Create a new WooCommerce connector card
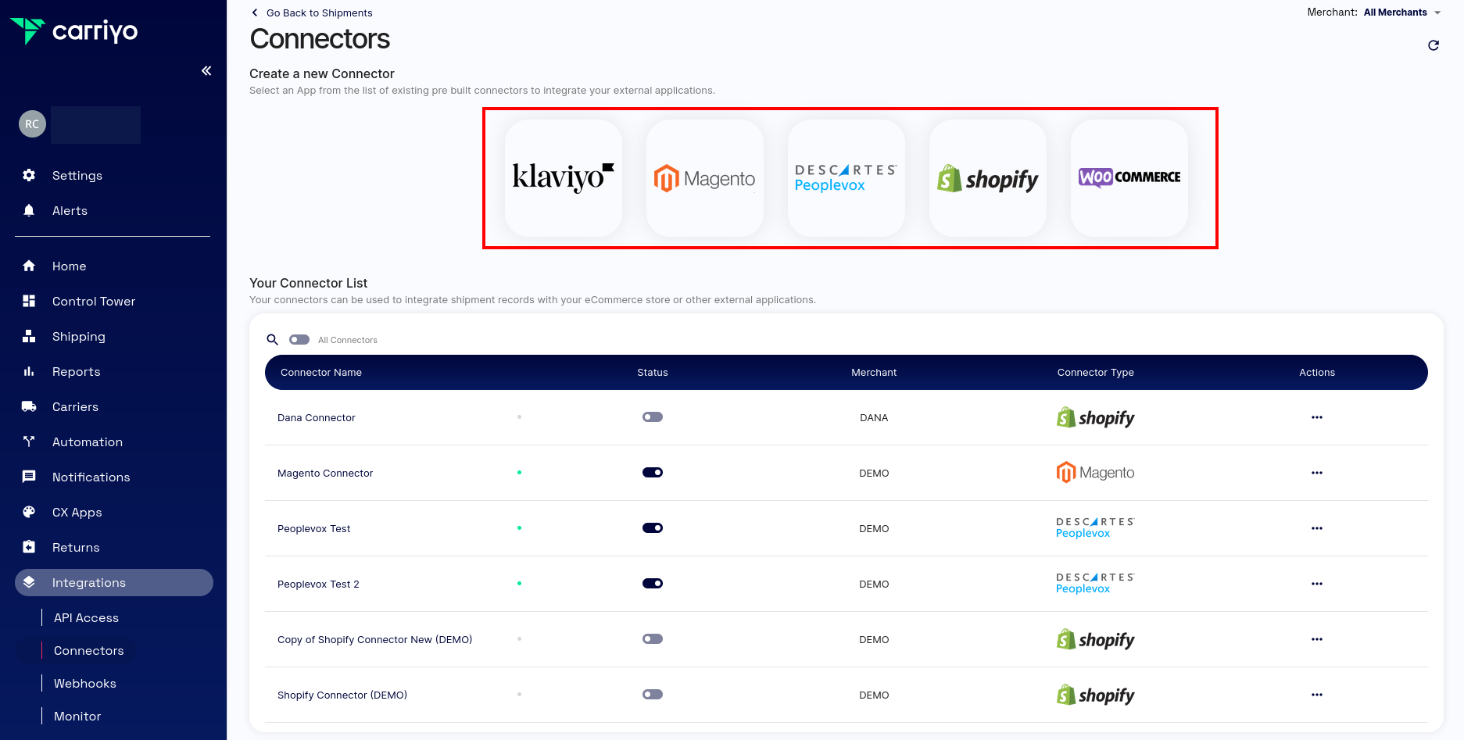This screenshot has height=740, width=1464. tap(1129, 178)
